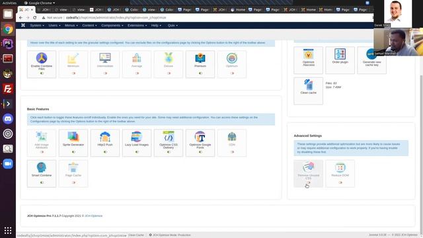This screenshot has height=238, width=423.
Task: Show applications grid in the dock
Action: click(x=7, y=231)
